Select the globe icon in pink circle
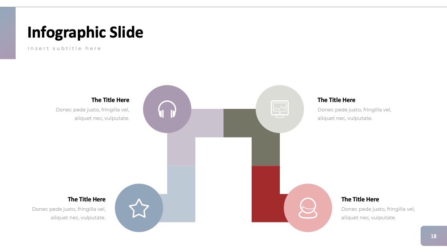This screenshot has height=252, width=447. pos(308,208)
